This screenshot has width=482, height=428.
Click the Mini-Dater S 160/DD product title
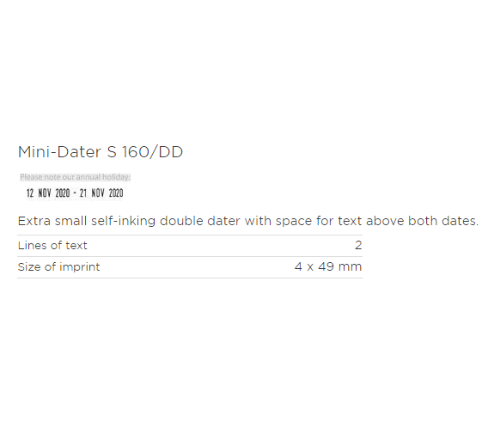101,152
